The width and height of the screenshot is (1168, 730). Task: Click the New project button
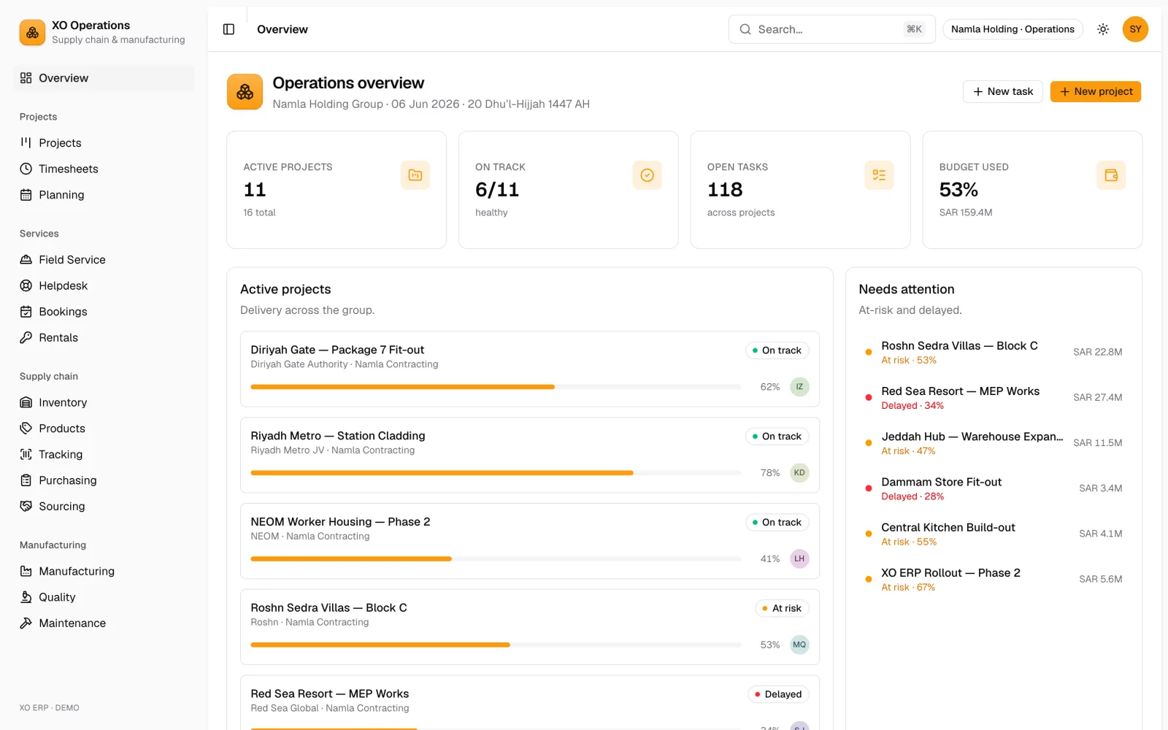coord(1096,91)
